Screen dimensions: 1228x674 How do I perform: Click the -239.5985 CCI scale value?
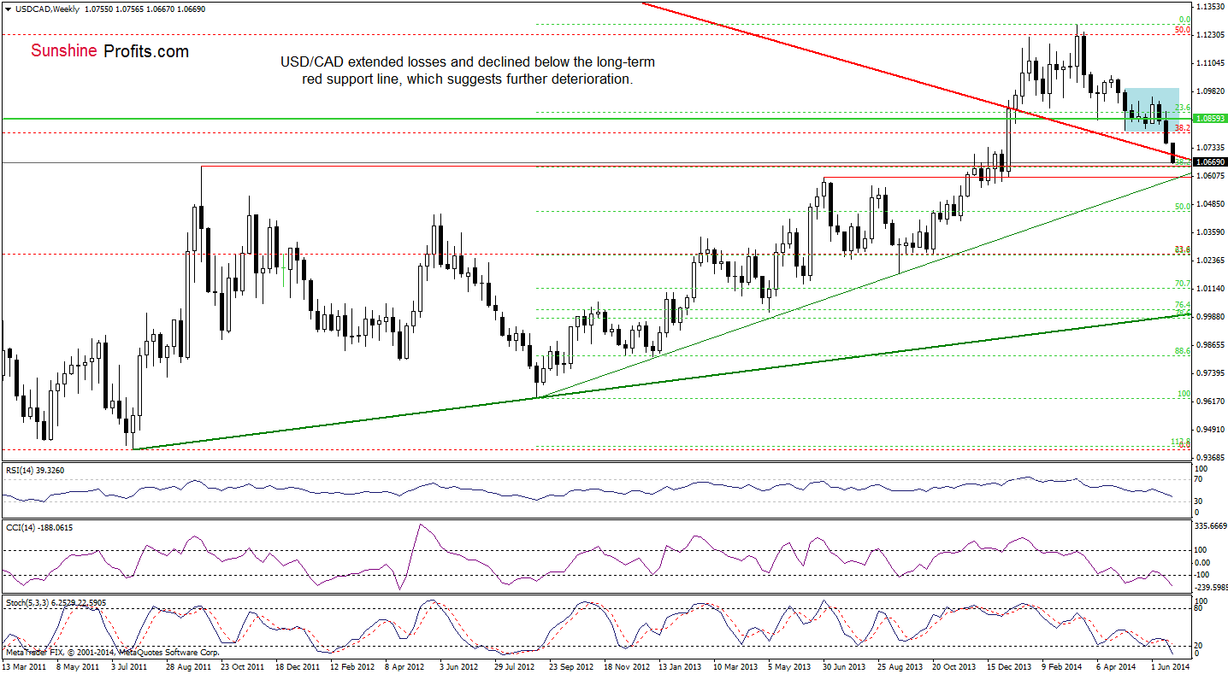pos(1213,587)
